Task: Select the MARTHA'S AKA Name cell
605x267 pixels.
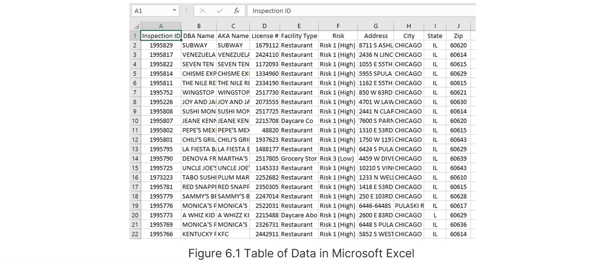Action: (233, 158)
